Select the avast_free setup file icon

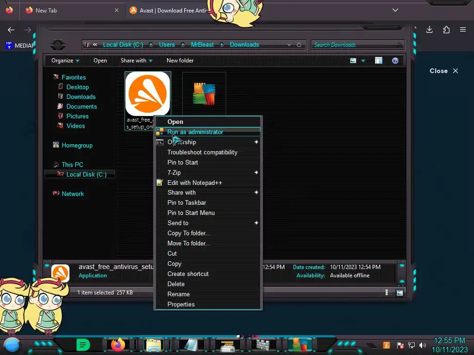(148, 93)
